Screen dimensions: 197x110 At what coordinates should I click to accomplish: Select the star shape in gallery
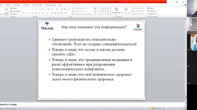pos(108,13)
